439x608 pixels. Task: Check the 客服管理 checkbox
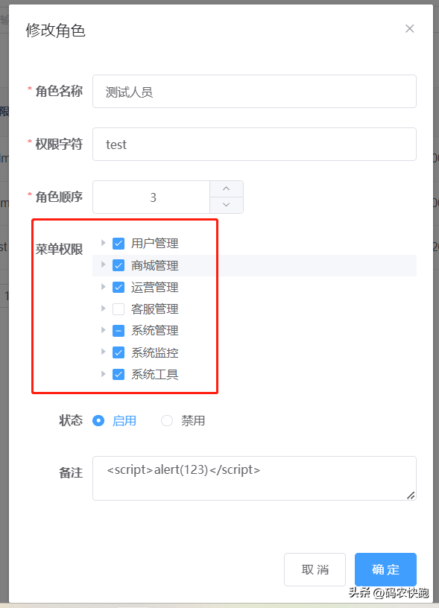pyautogui.click(x=119, y=309)
